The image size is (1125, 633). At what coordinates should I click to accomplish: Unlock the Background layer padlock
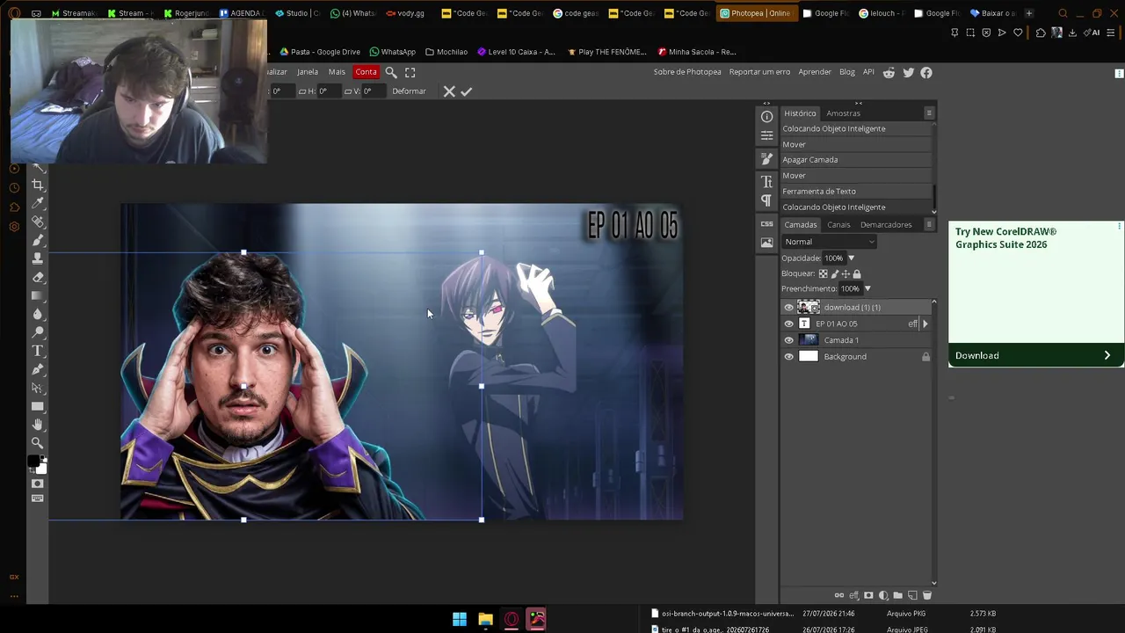tap(925, 357)
